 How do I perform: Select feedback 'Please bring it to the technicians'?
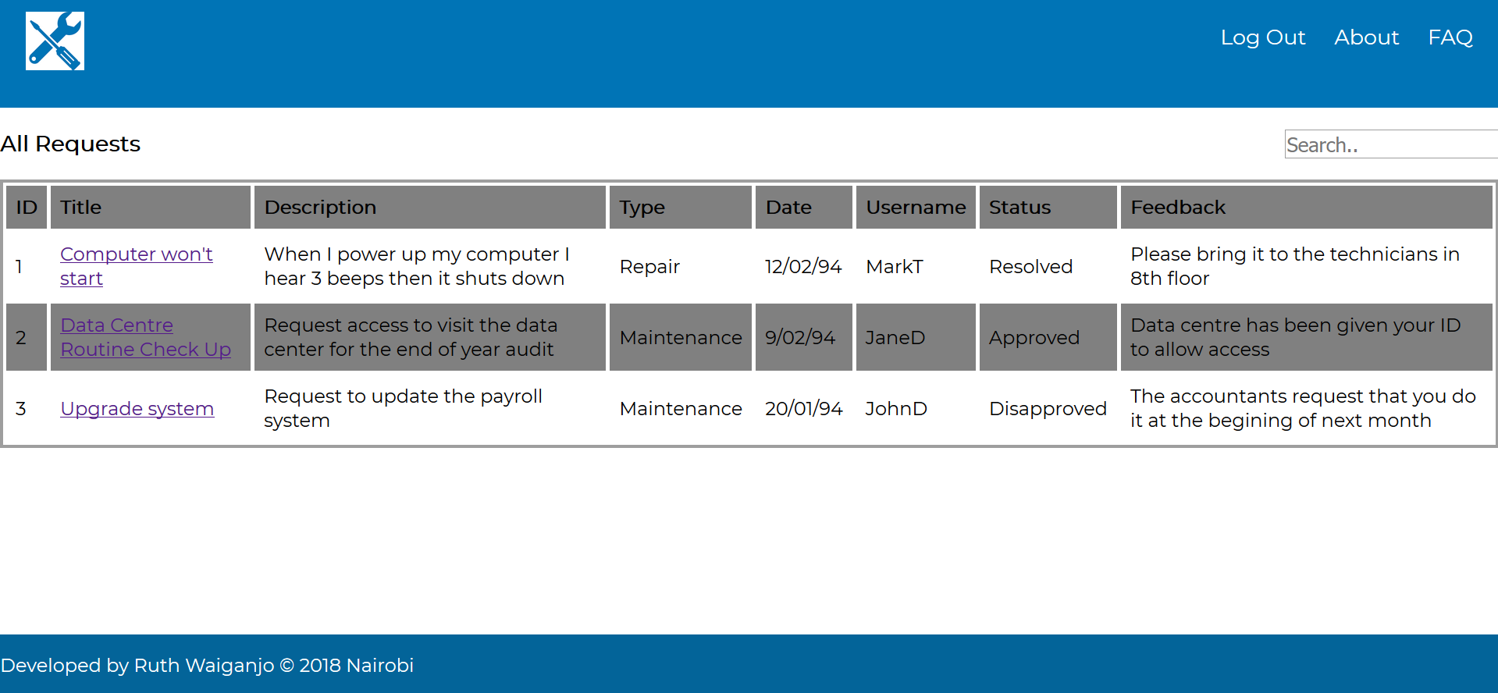tap(1295, 266)
